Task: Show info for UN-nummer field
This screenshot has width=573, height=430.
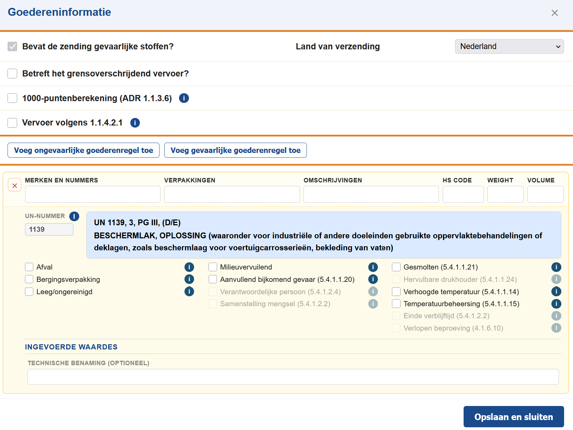Action: click(74, 216)
